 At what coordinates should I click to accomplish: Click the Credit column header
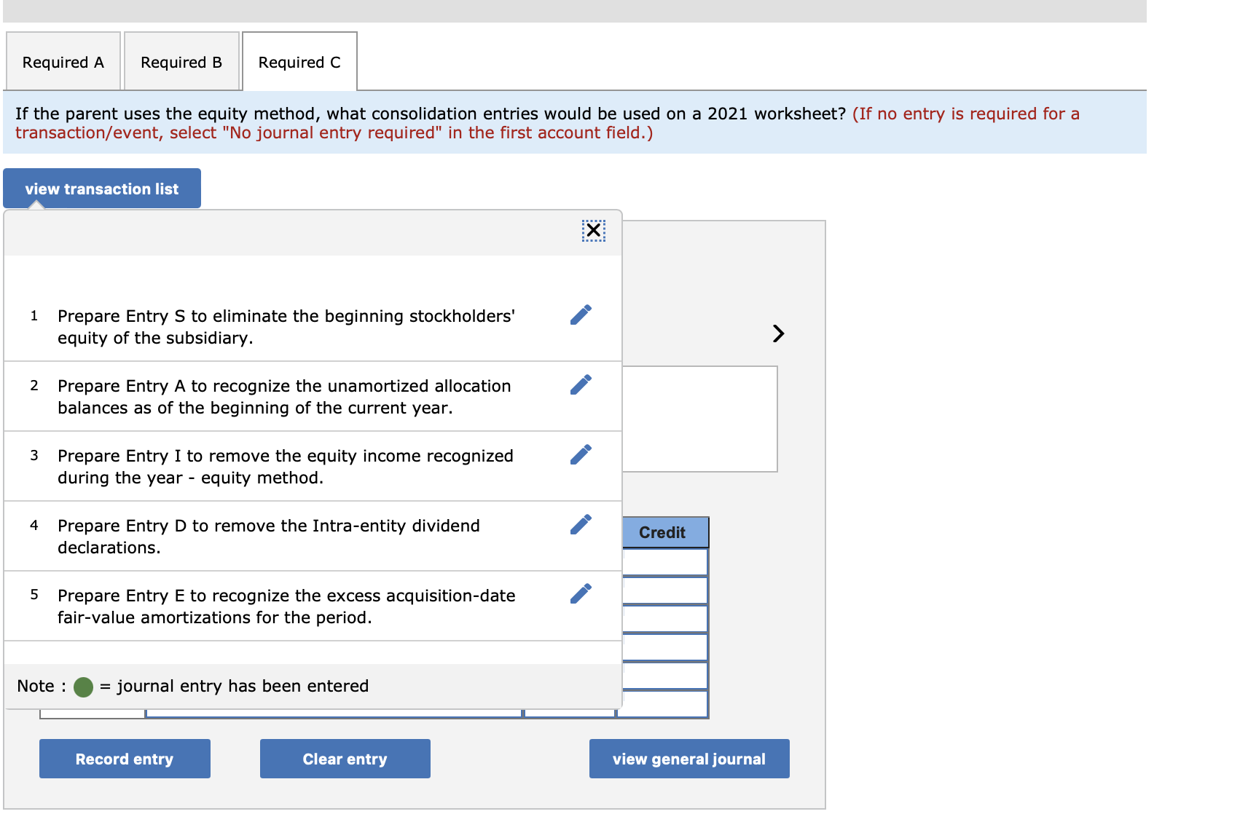pyautogui.click(x=665, y=532)
